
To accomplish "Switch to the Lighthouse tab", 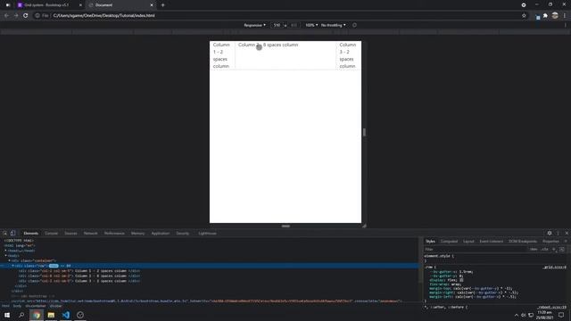I will pyautogui.click(x=208, y=234).
